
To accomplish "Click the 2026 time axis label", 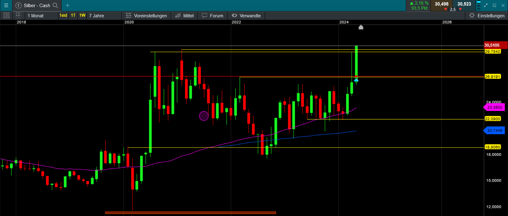I will coord(447,22).
